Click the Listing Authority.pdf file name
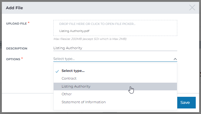Screen dimensions: 201x114 point(74,31)
